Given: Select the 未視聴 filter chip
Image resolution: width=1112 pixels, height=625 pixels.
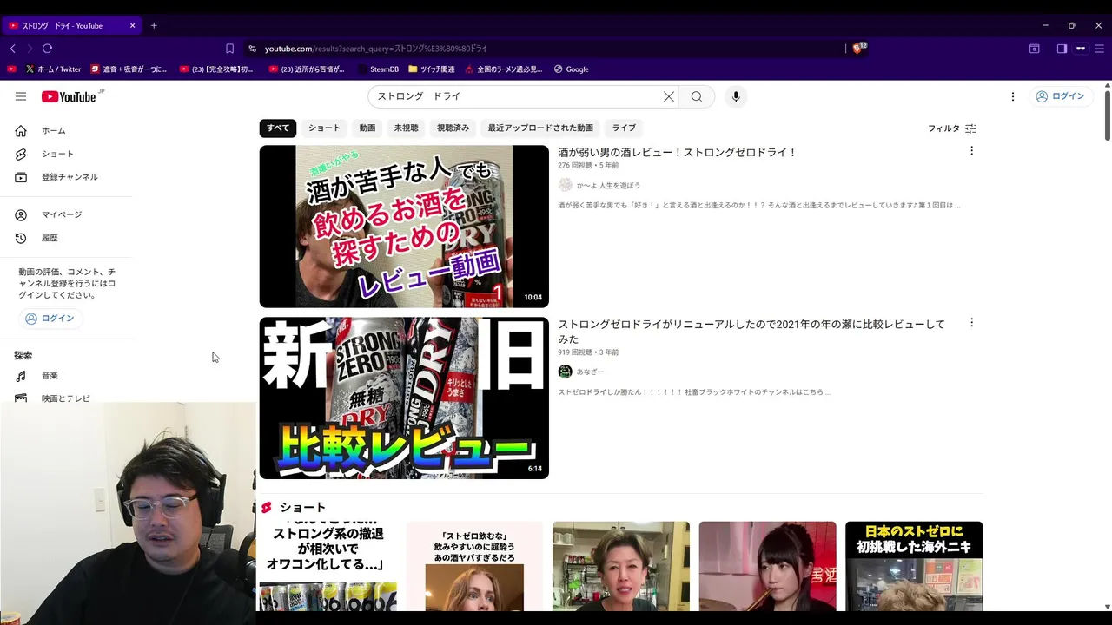Looking at the screenshot, I should click(406, 128).
